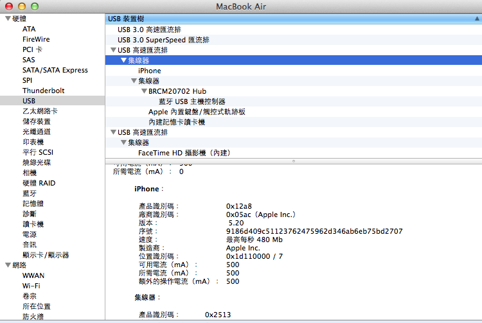Select 藍牙 in the sidebar
482x323 pixels.
(30, 193)
